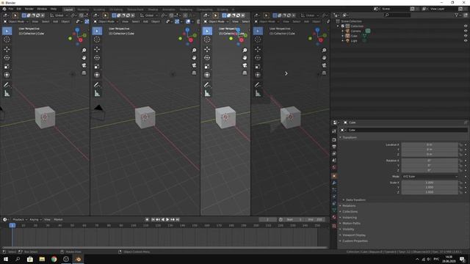Screen dimensions: 470x264
Task: Click the outliner filter funnel icon
Action: click(x=457, y=15)
